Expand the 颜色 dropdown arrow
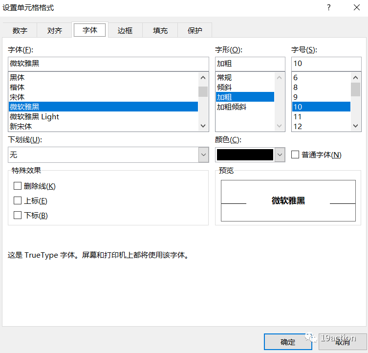 280,155
